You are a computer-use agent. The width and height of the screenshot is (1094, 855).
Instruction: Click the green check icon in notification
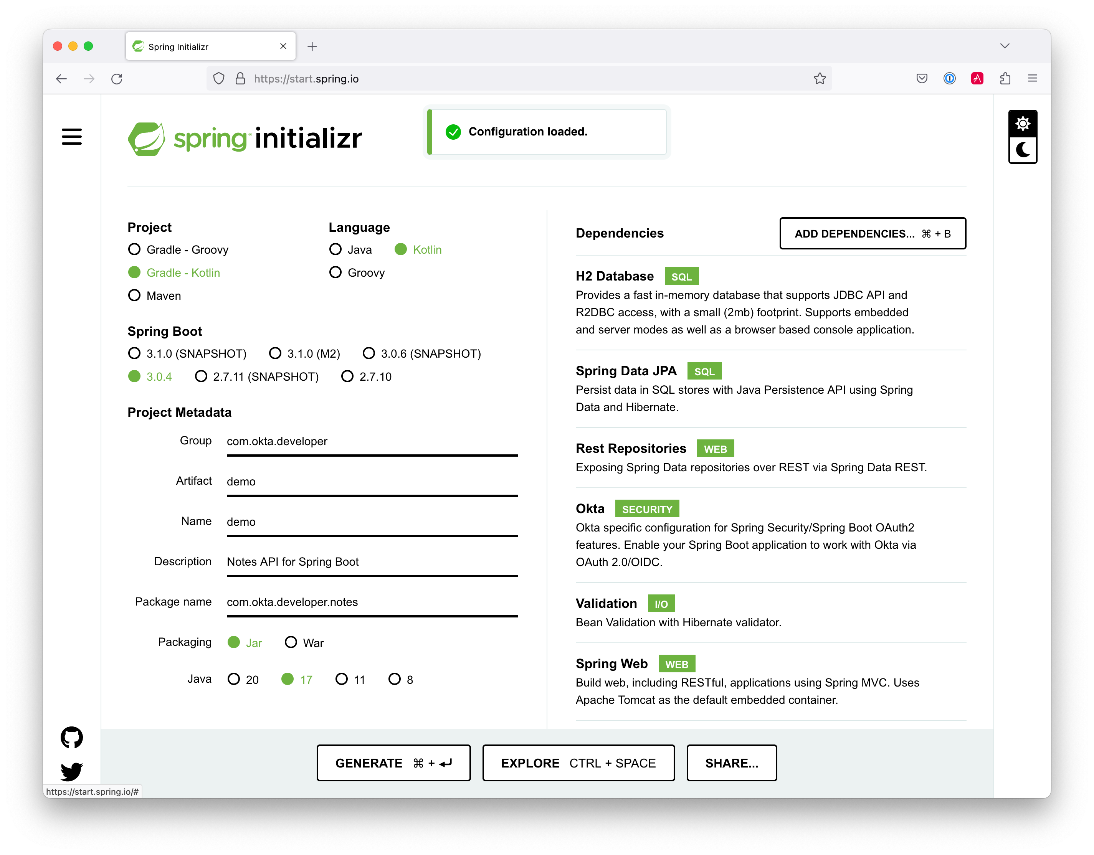pos(453,132)
